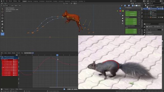Click the red X axis on navigation gizmo

[120, 11]
